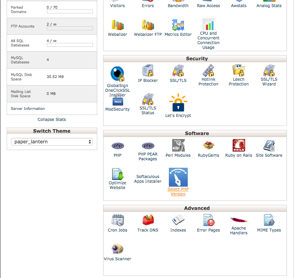Screen dimensions: 294x278
Task: Open Hotlink Protection icon
Action: tap(208, 70)
